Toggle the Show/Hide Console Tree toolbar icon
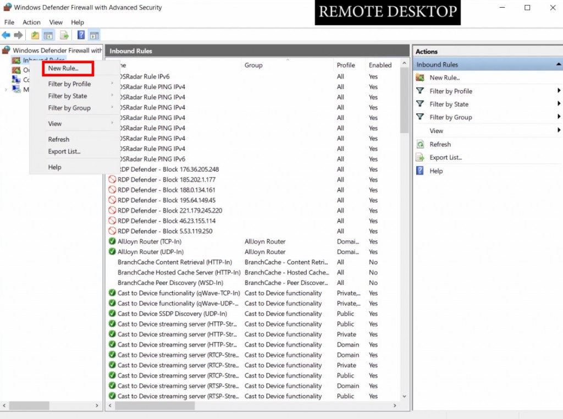This screenshot has height=419, width=563. (48, 35)
